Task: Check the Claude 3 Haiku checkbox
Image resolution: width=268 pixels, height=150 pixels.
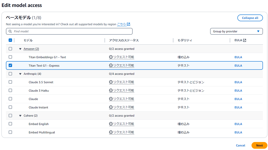Action: pos(10,90)
